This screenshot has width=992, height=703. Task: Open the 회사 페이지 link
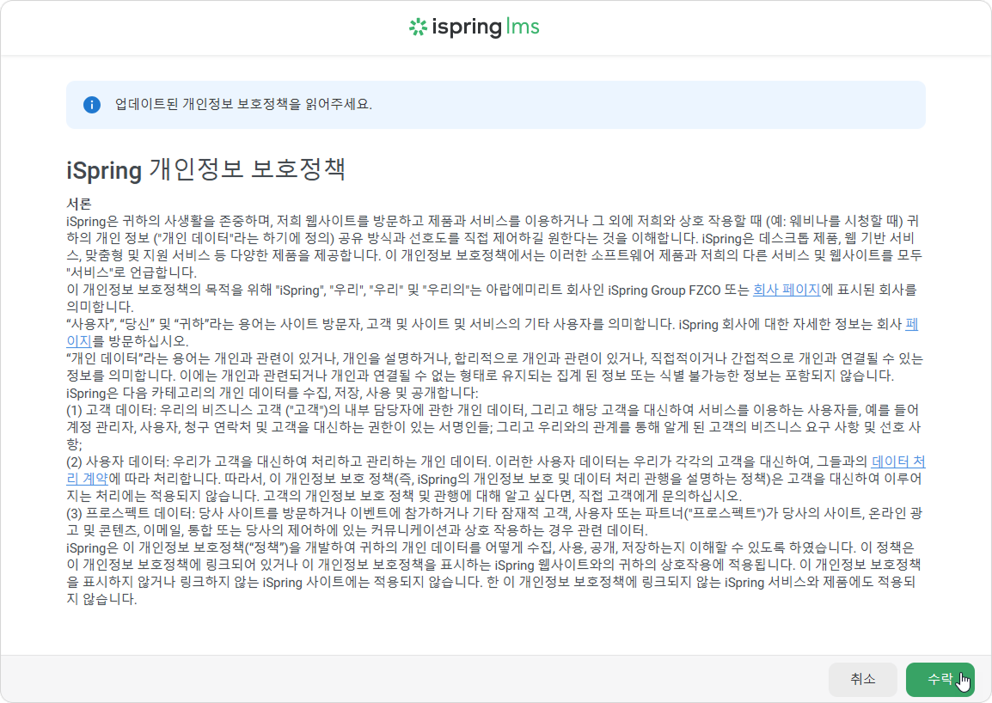tap(787, 290)
